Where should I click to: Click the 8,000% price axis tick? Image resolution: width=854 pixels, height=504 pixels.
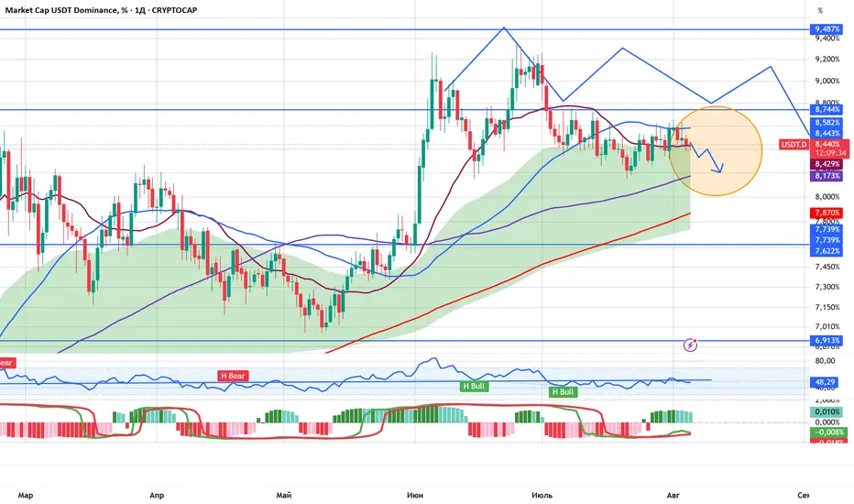coord(827,197)
